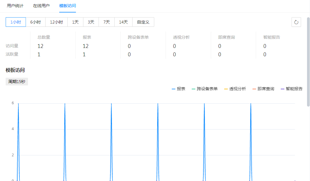
Task: Toggle 智能报告 legend entry
Action: coord(292,89)
